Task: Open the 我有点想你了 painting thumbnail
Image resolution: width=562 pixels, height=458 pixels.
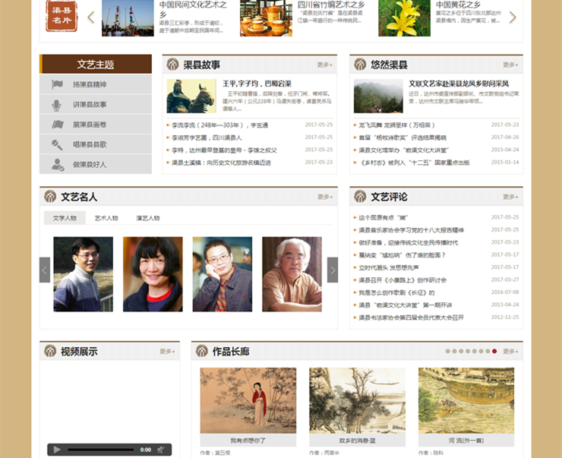Action: 248,401
